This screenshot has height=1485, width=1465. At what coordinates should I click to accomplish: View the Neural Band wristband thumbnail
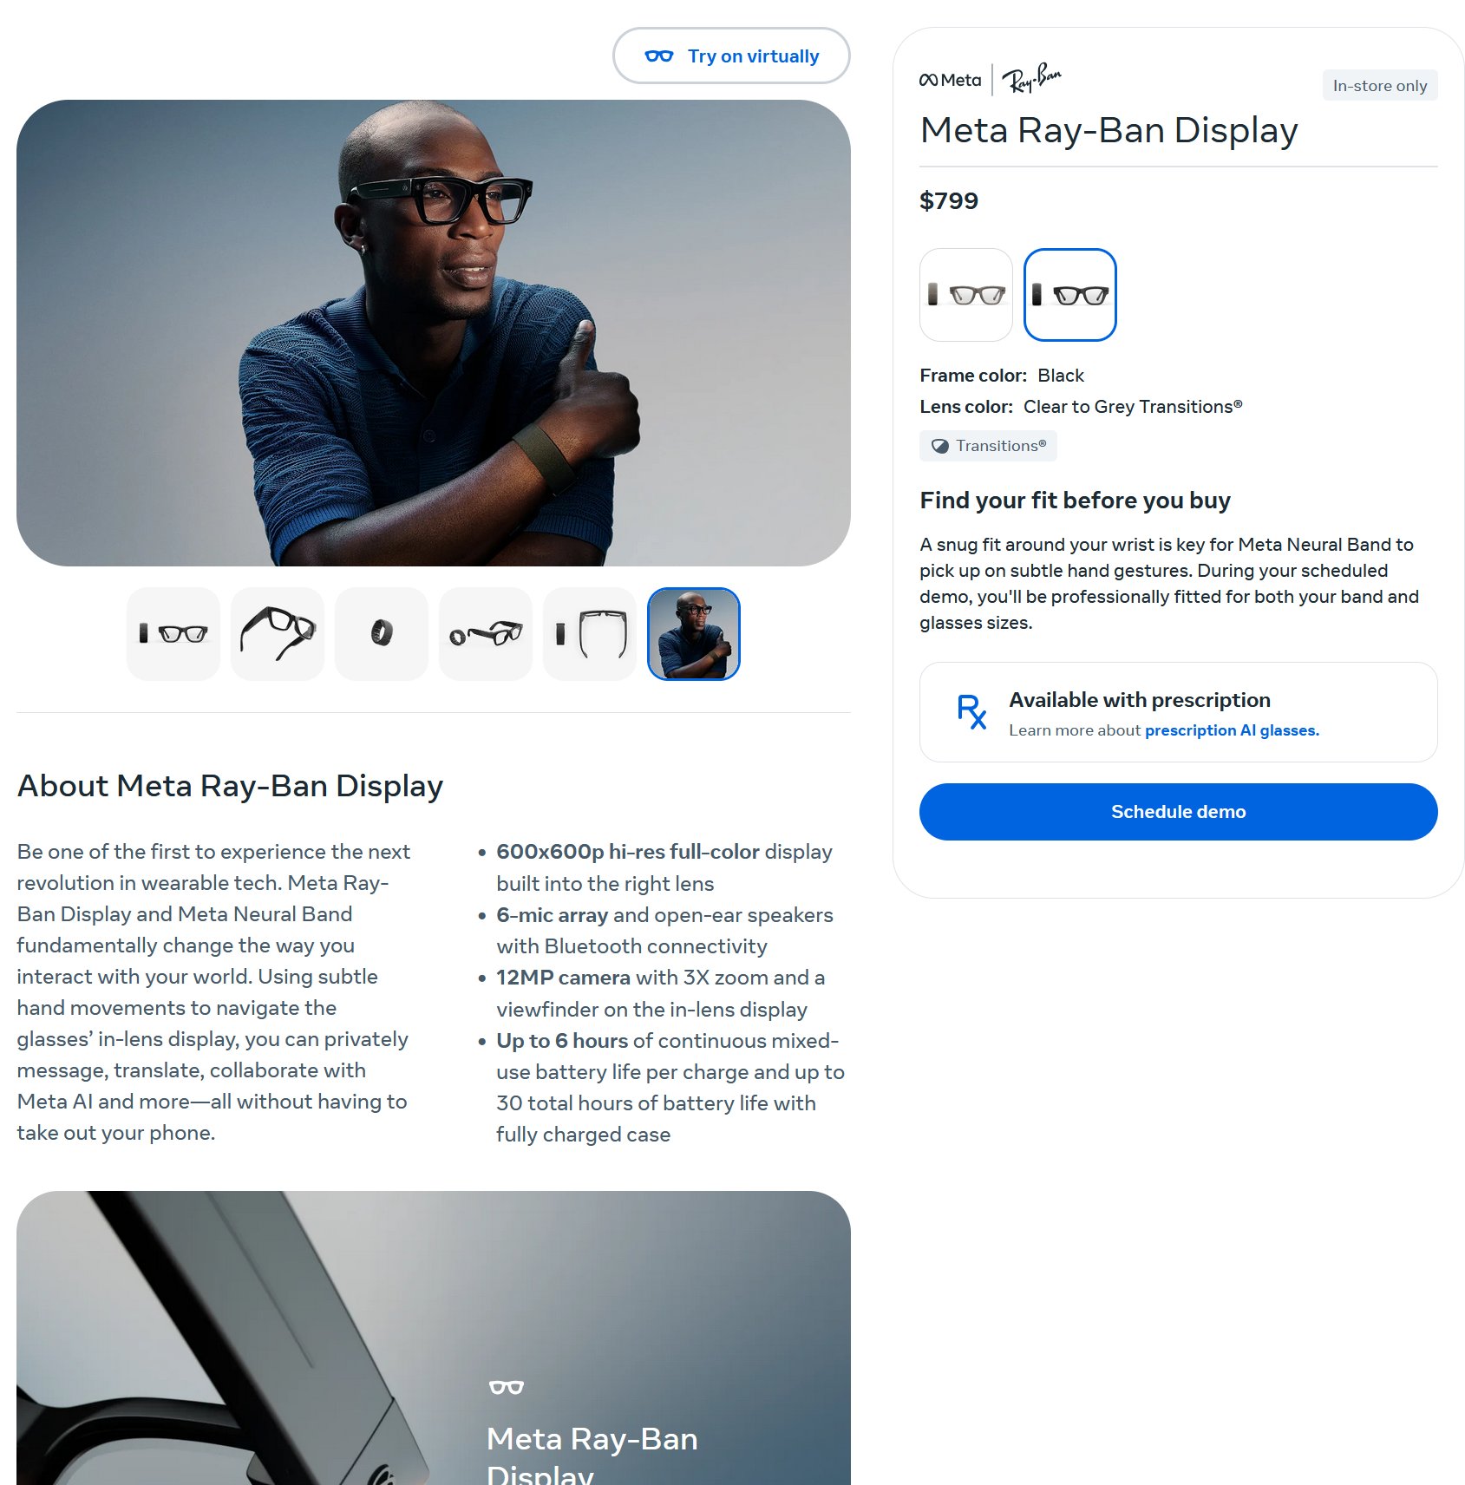(x=382, y=634)
